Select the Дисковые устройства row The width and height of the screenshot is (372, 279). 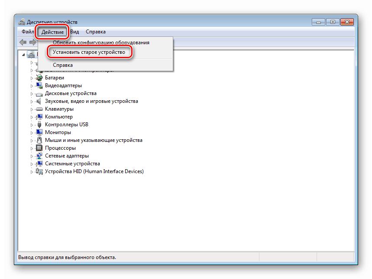tap(71, 93)
